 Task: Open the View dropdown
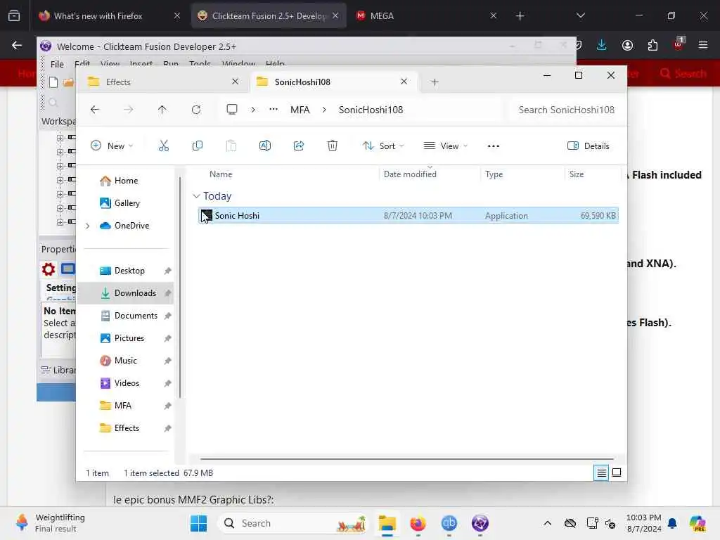click(445, 146)
